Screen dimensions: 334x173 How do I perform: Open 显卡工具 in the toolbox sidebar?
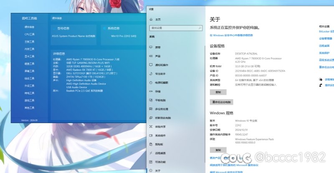(x=29, y=56)
